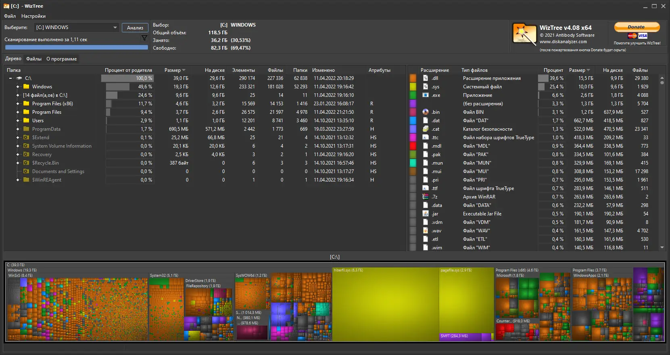Open the Настройки menu
This screenshot has width=670, height=355.
[33, 16]
